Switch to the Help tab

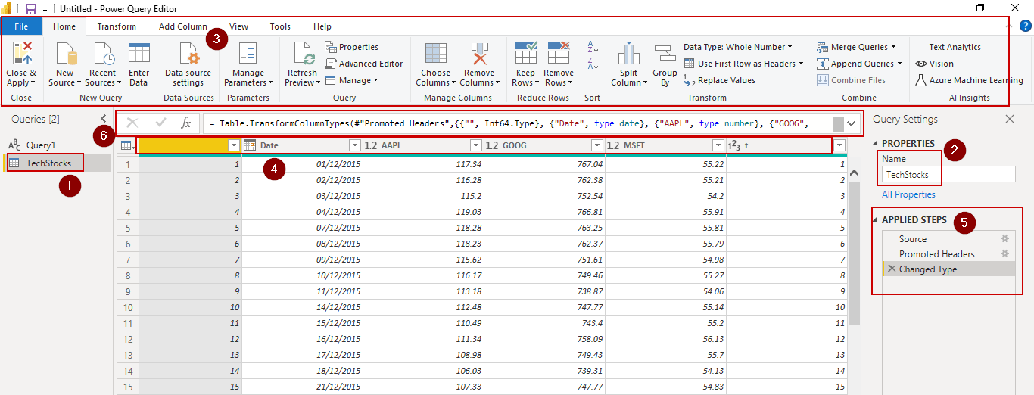322,26
